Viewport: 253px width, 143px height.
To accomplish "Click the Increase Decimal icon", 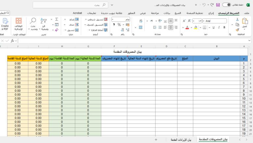I will [x=127, y=30].
